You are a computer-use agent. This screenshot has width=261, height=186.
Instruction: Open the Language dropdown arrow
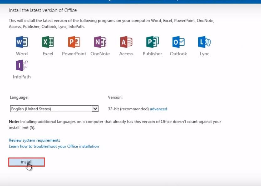[x=95, y=109]
